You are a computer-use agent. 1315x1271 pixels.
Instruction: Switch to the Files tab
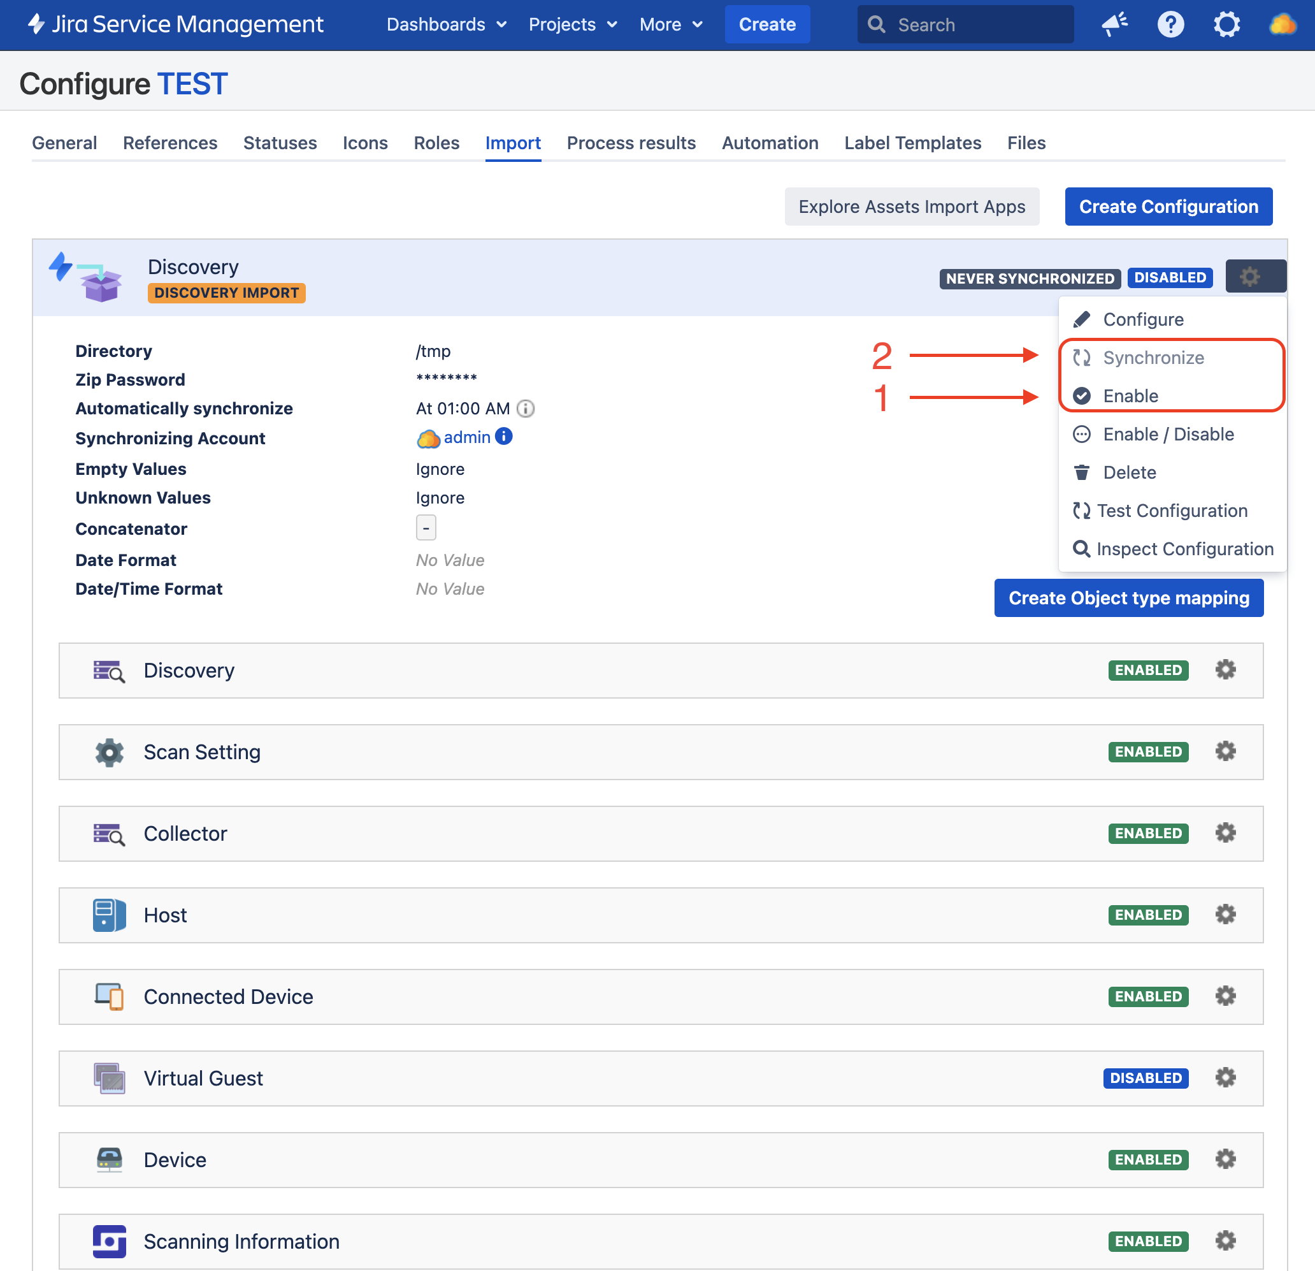[x=1026, y=143]
